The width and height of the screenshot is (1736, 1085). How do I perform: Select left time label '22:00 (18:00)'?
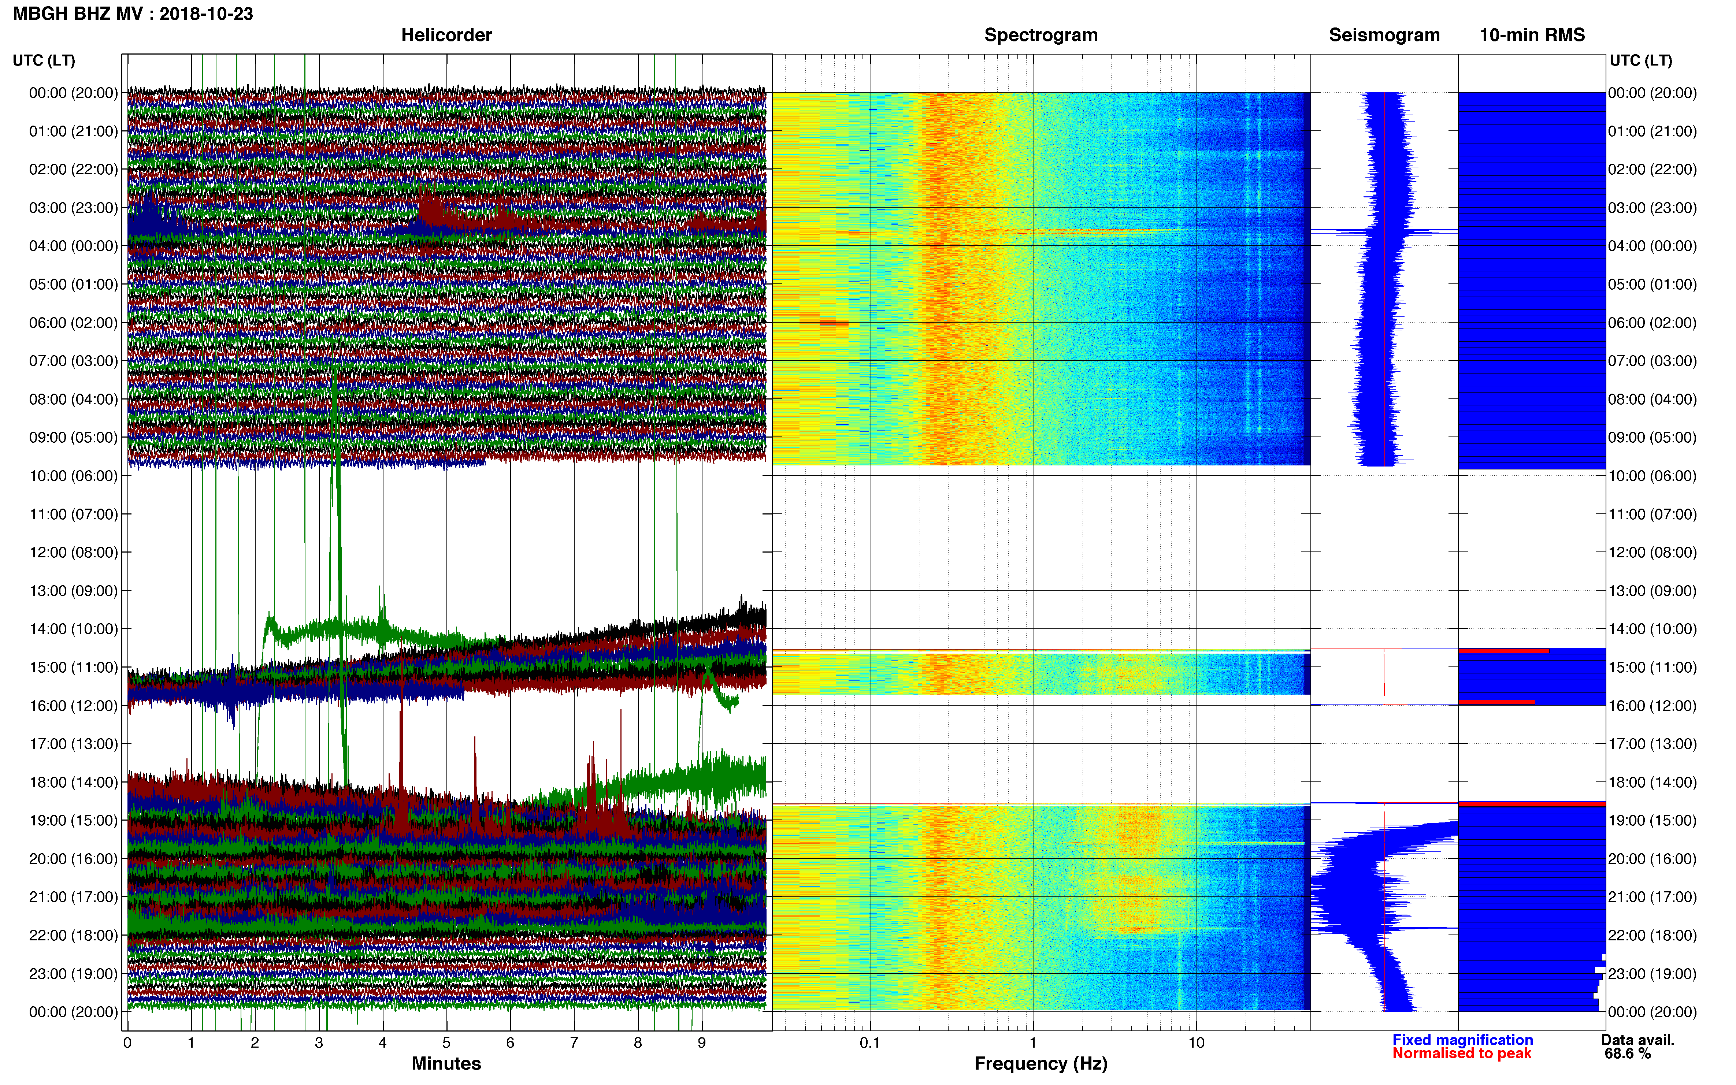[x=73, y=935]
